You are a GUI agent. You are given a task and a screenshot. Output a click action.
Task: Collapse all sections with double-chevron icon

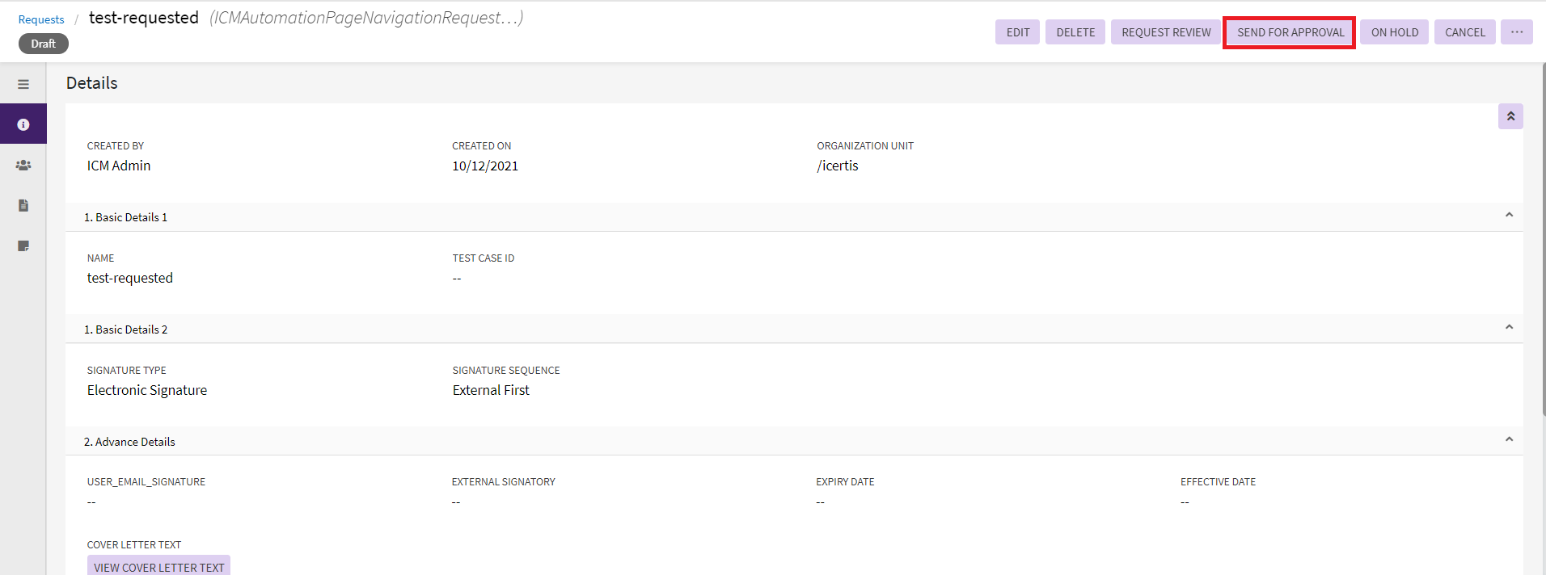coord(1510,116)
